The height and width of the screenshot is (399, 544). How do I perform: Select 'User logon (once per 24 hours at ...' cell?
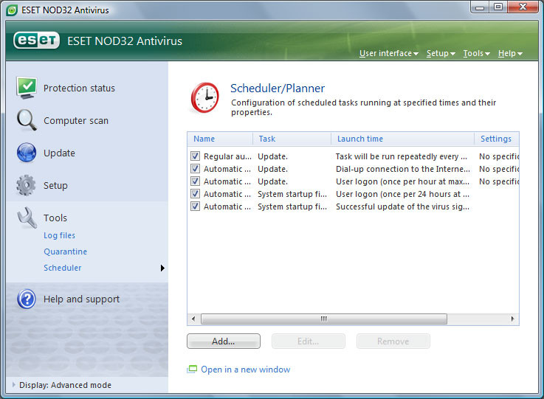pos(402,194)
